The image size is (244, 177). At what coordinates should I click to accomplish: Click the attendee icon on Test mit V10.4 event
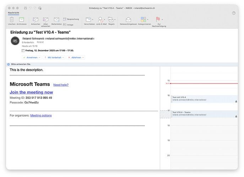(x=236, y=102)
